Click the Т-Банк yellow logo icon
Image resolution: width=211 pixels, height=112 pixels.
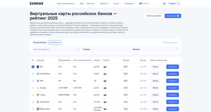38,95
